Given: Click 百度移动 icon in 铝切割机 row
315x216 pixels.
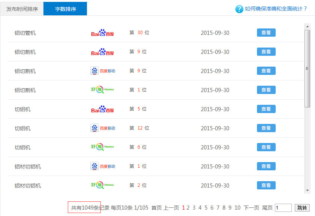Looking at the screenshot, I should pos(103,71).
